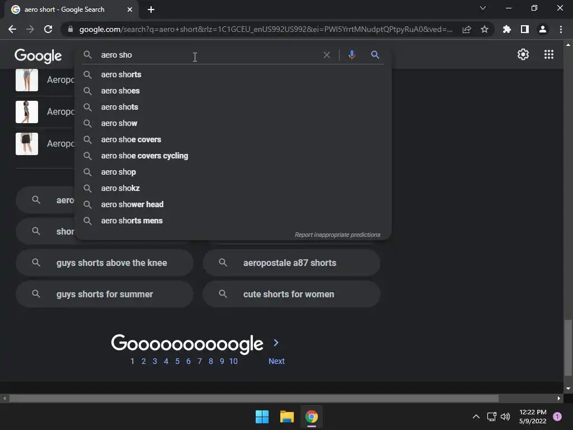
Task: Go to results page 9
Action: pyautogui.click(x=222, y=361)
